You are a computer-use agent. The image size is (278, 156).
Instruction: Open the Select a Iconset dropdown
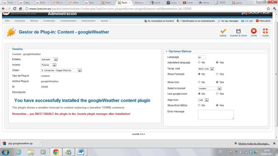pyautogui.click(x=210, y=88)
